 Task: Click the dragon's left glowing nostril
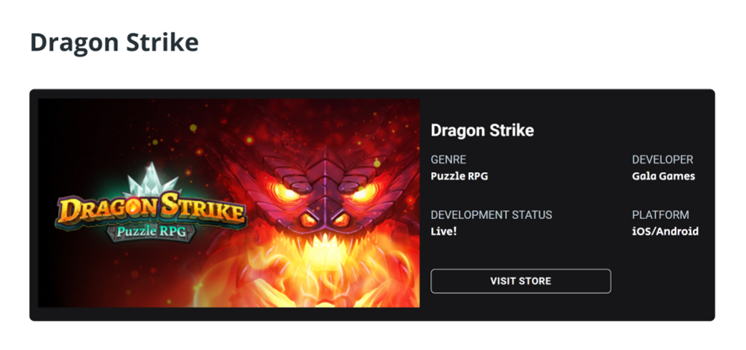click(x=309, y=220)
